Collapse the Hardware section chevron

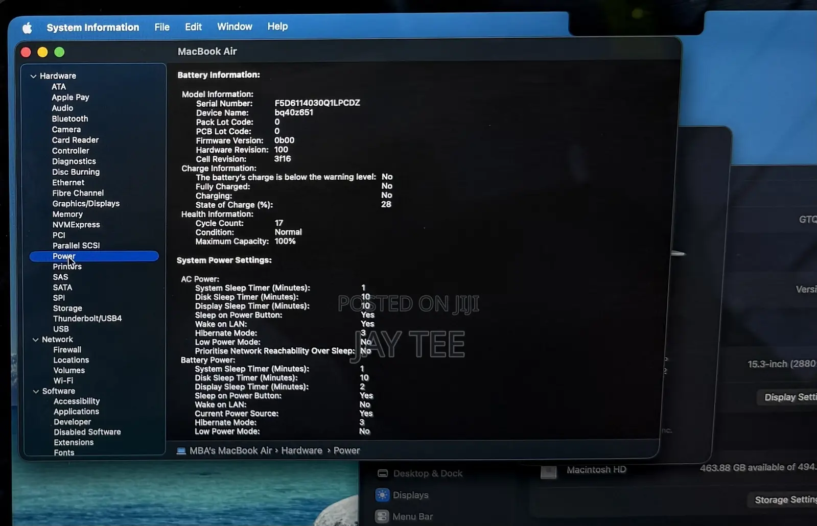(33, 76)
